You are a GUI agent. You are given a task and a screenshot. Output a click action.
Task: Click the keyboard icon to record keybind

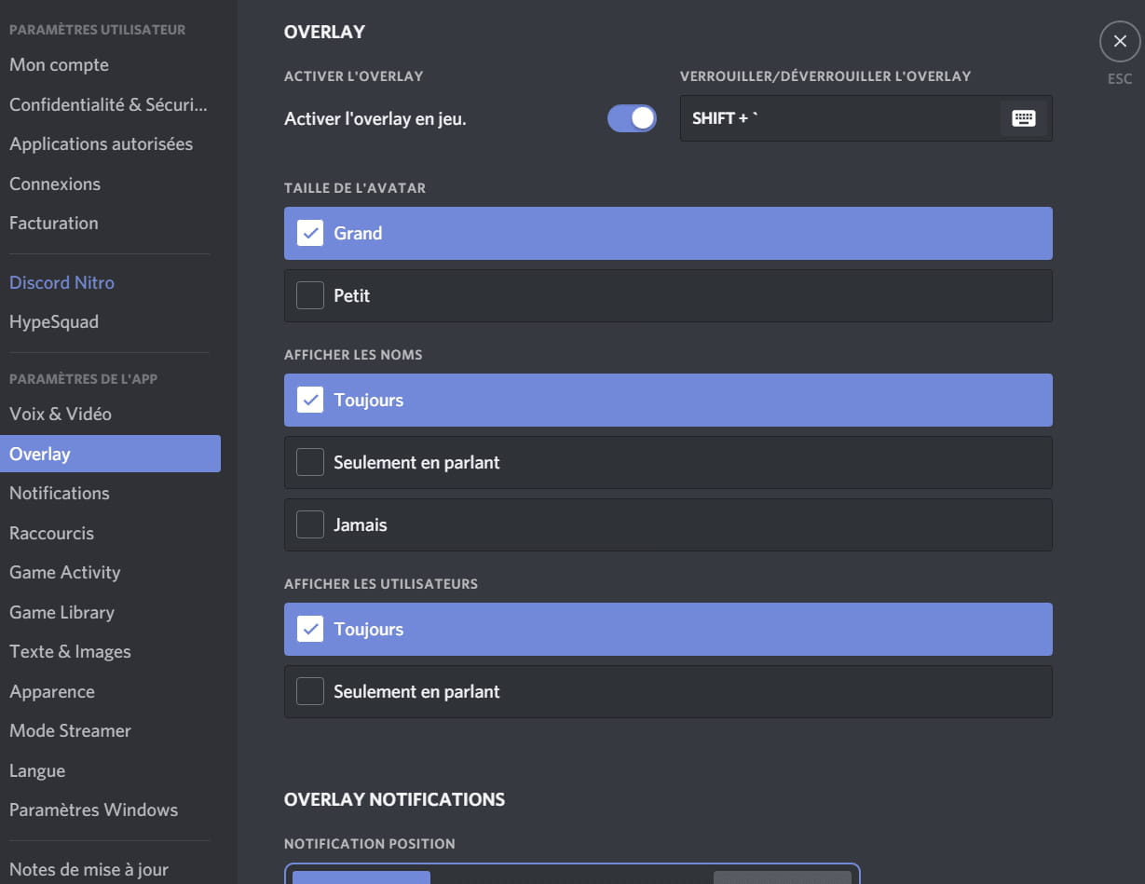(1023, 118)
